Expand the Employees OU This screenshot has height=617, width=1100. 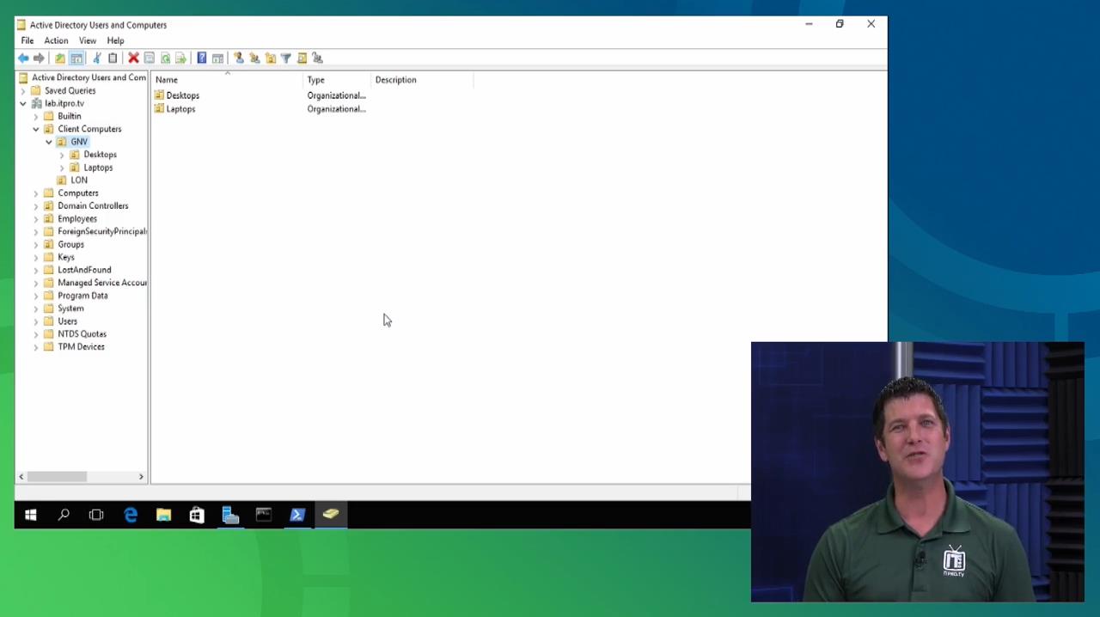(36, 218)
